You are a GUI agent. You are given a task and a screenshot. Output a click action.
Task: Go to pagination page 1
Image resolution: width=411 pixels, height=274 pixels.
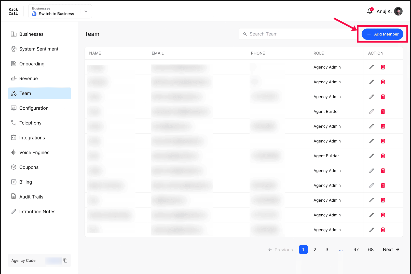click(x=303, y=250)
